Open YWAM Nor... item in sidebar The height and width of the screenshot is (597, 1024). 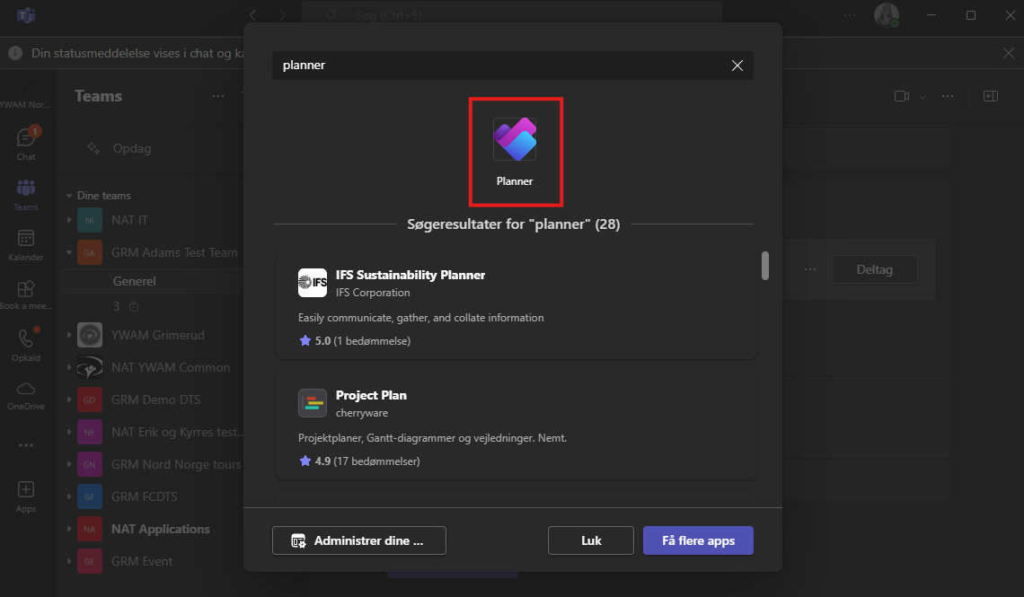tap(26, 94)
